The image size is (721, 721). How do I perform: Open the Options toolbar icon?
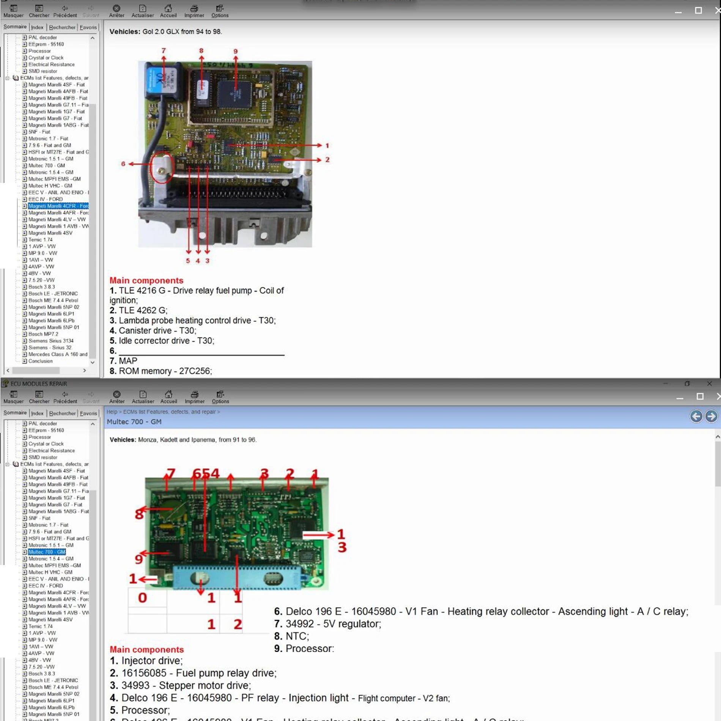[x=220, y=8]
